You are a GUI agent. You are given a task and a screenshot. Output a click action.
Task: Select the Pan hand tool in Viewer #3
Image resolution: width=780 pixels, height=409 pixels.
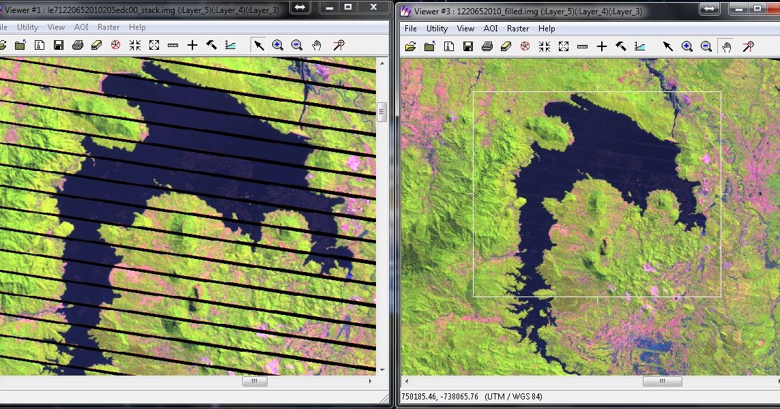727,46
